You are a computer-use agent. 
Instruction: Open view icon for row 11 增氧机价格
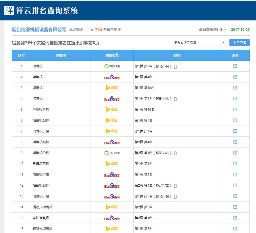tap(235, 174)
